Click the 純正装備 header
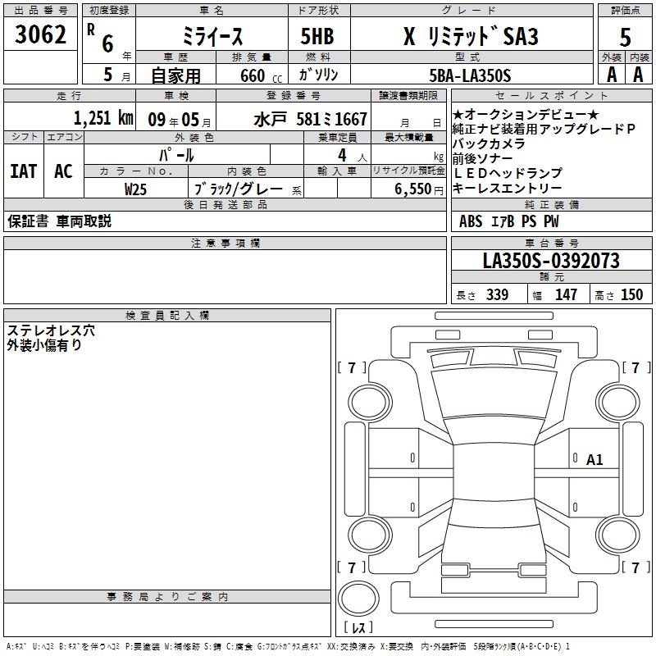Screen dimensions: 656x656 coord(551,204)
